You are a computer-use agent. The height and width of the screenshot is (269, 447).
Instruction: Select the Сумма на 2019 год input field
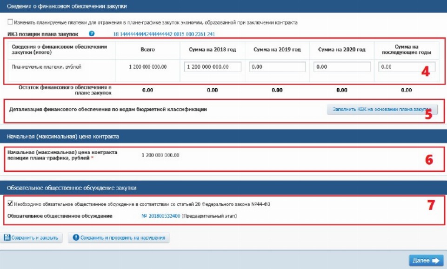tap(277, 67)
